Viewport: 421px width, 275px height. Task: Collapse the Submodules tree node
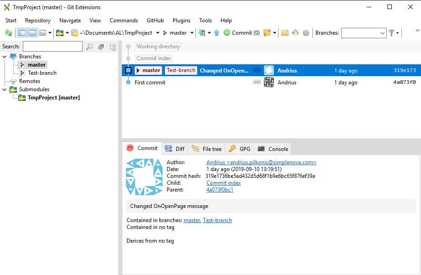tap(4, 89)
